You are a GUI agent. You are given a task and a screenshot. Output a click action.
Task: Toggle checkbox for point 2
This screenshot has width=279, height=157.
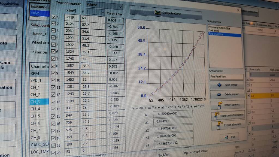[x=54, y=23]
